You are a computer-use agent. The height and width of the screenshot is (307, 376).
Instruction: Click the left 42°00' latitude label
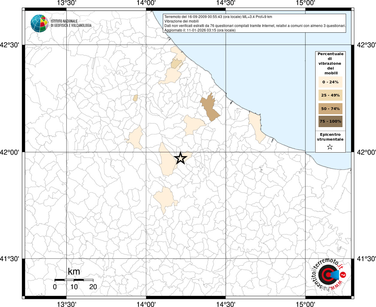coord(10,152)
